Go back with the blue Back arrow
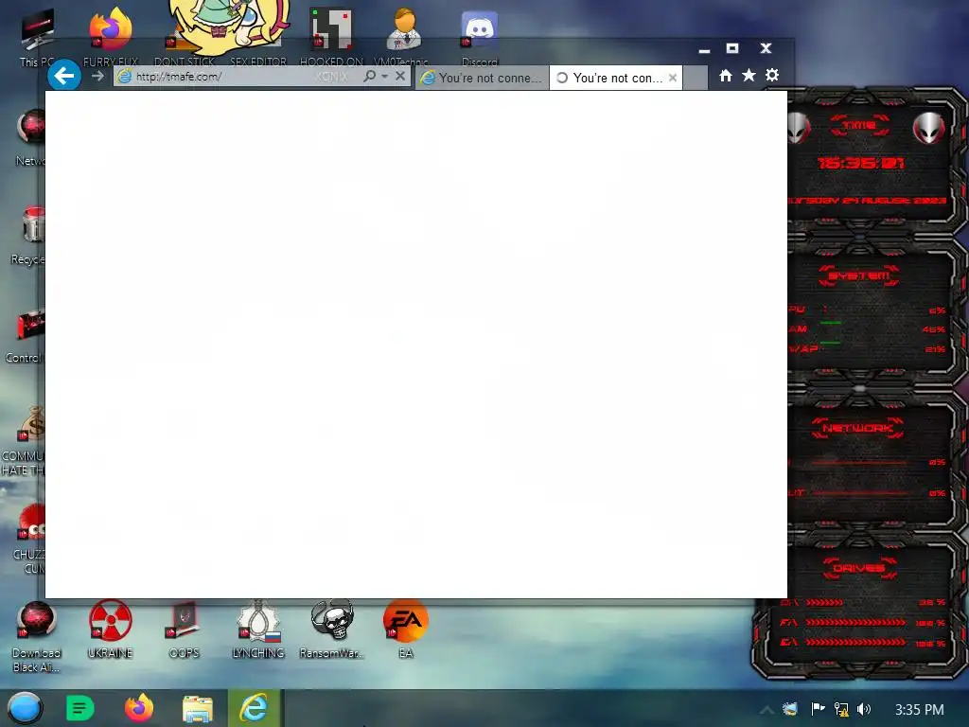The height and width of the screenshot is (727, 969). [x=64, y=76]
